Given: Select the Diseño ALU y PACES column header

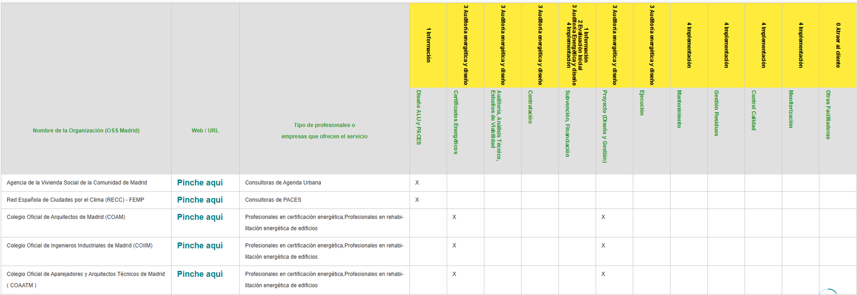Looking at the screenshot, I should (419, 118).
